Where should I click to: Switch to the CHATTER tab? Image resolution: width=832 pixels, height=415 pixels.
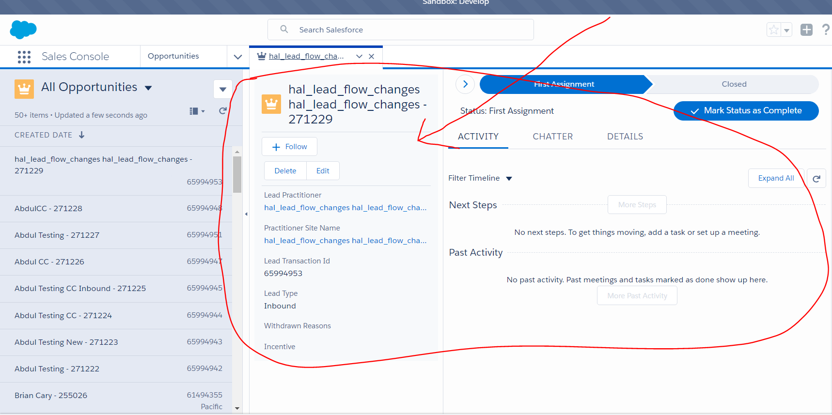point(553,137)
